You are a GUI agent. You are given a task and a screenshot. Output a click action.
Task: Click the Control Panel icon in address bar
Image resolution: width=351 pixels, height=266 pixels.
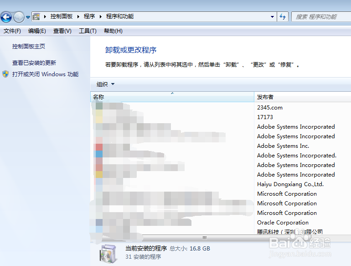click(x=36, y=16)
